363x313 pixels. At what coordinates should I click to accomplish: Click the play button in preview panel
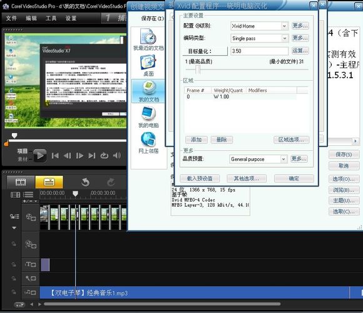pos(40,156)
